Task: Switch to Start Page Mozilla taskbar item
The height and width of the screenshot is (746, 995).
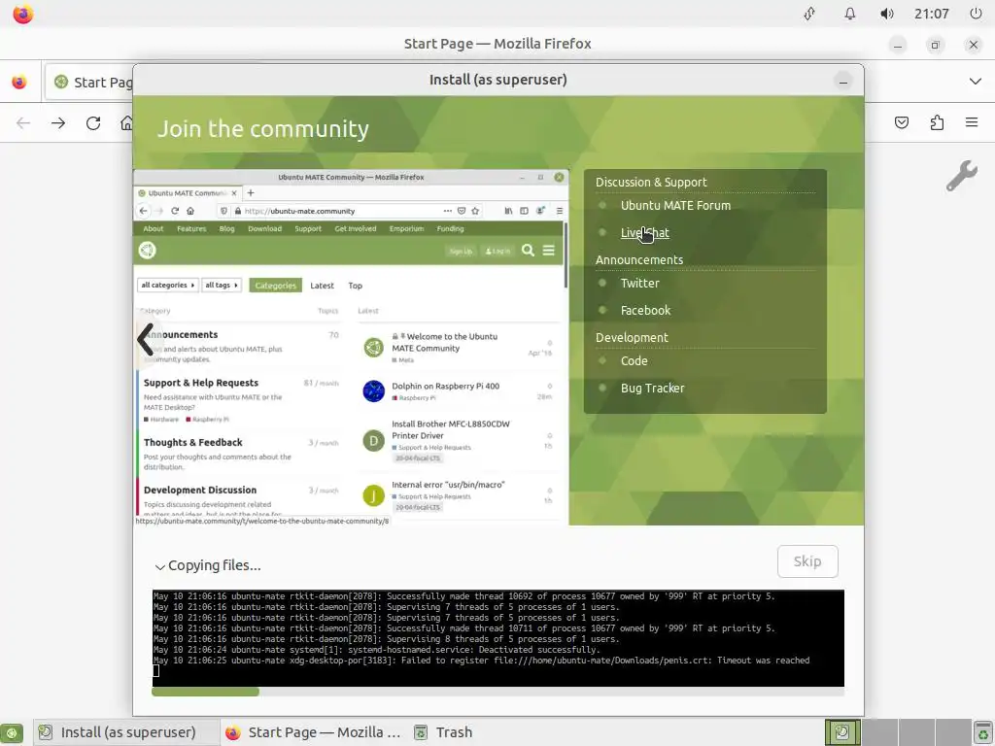Action: [313, 732]
